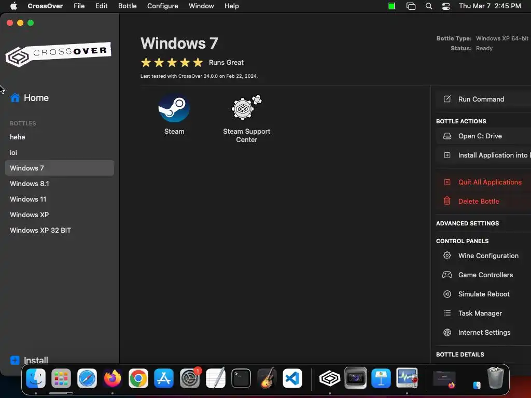The height and width of the screenshot is (398, 531).
Task: Open Launchpad from the dock
Action: (x=61, y=378)
